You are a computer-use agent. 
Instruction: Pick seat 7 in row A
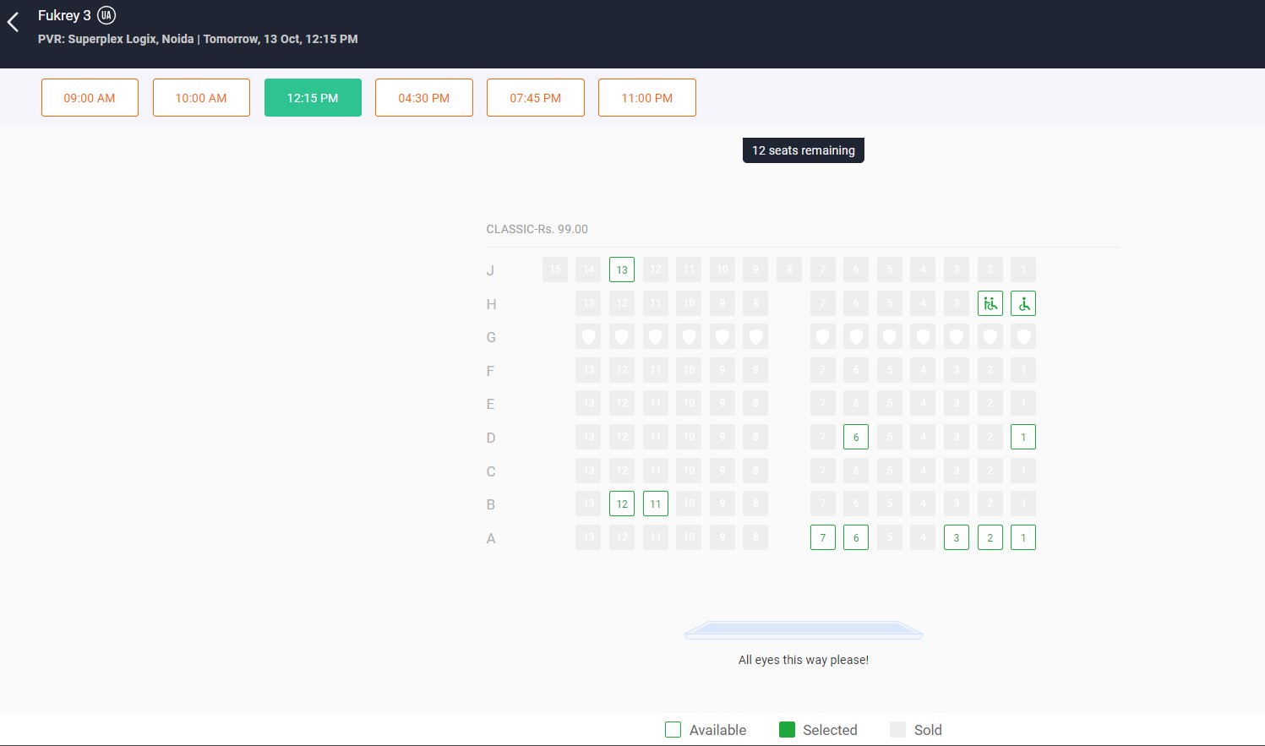(822, 537)
